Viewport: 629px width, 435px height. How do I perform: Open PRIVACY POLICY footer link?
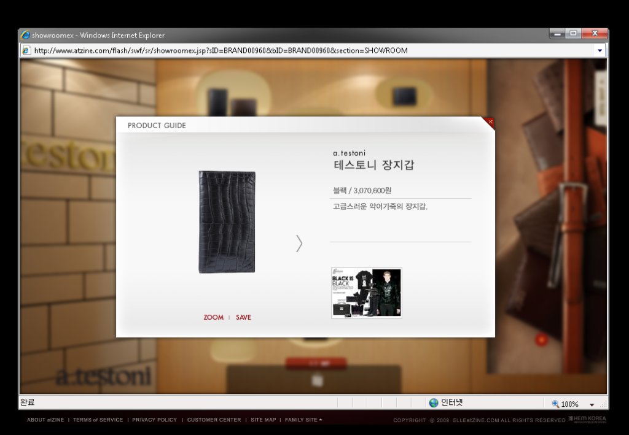(154, 420)
